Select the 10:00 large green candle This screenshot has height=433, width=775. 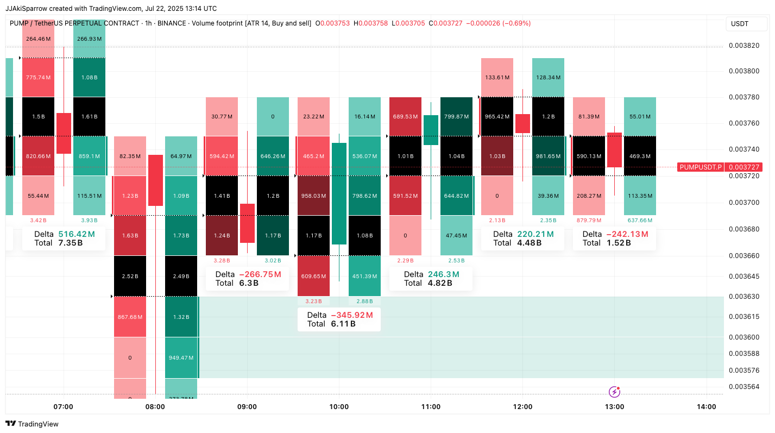coord(339,193)
